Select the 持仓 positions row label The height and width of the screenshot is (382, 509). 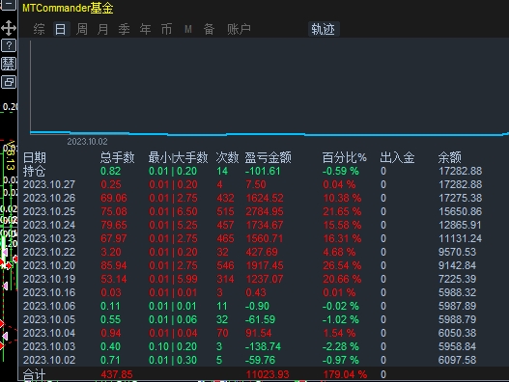coord(34,171)
